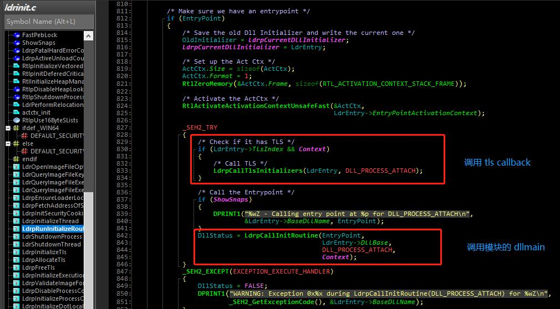
Task: Select LdrpRunInitializeRoutines in the symbol list
Action: 53,229
